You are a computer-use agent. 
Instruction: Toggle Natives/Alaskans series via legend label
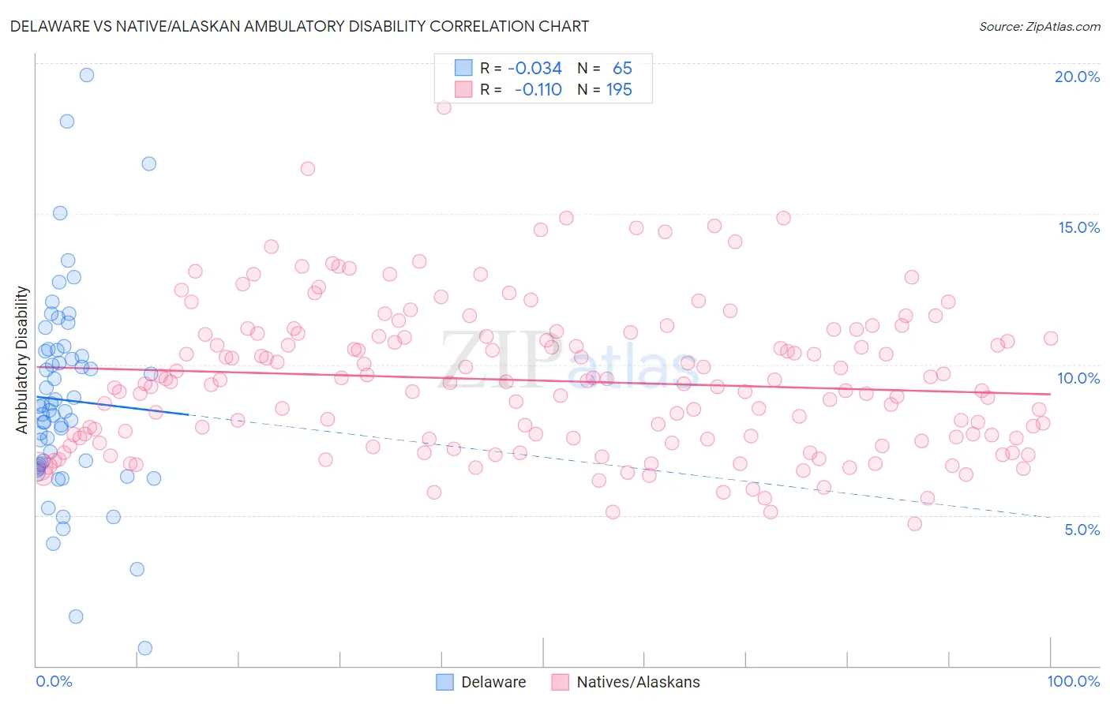click(638, 682)
